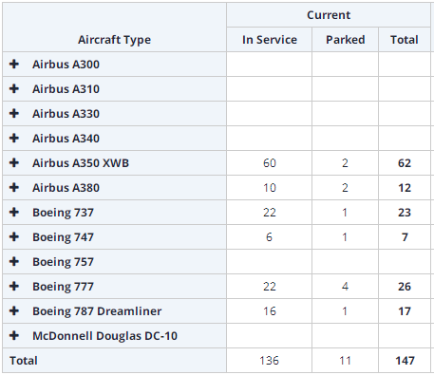Click plus icon beside Boeing 777
This screenshot has height=375, width=434.
(14, 286)
